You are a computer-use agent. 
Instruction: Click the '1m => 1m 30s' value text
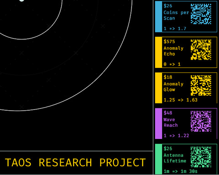181,171
